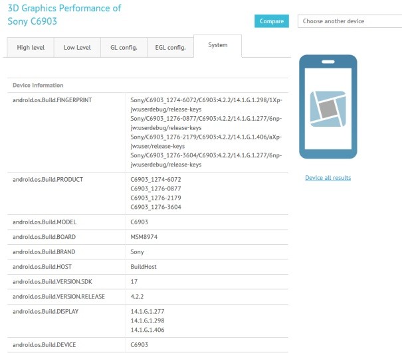Select the android.os.Build.DEVICE label
Viewport: 402px width, 353px height.
coord(44,345)
